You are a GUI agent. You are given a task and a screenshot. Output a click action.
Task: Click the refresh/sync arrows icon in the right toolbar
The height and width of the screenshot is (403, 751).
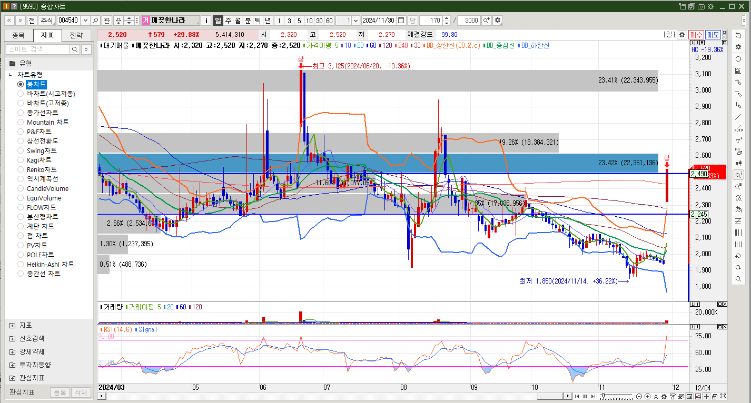(738, 35)
